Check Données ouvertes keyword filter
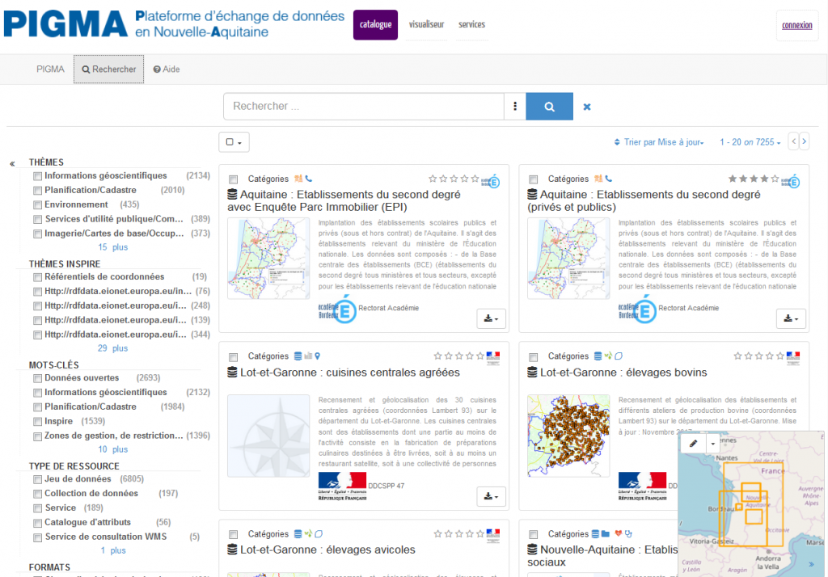The width and height of the screenshot is (828, 577). tap(37, 378)
